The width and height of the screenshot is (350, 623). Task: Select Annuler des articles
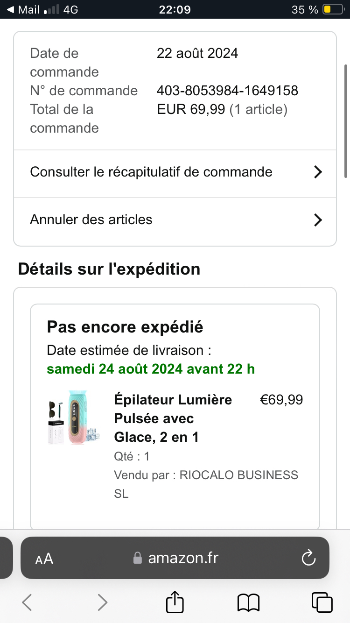click(91, 220)
